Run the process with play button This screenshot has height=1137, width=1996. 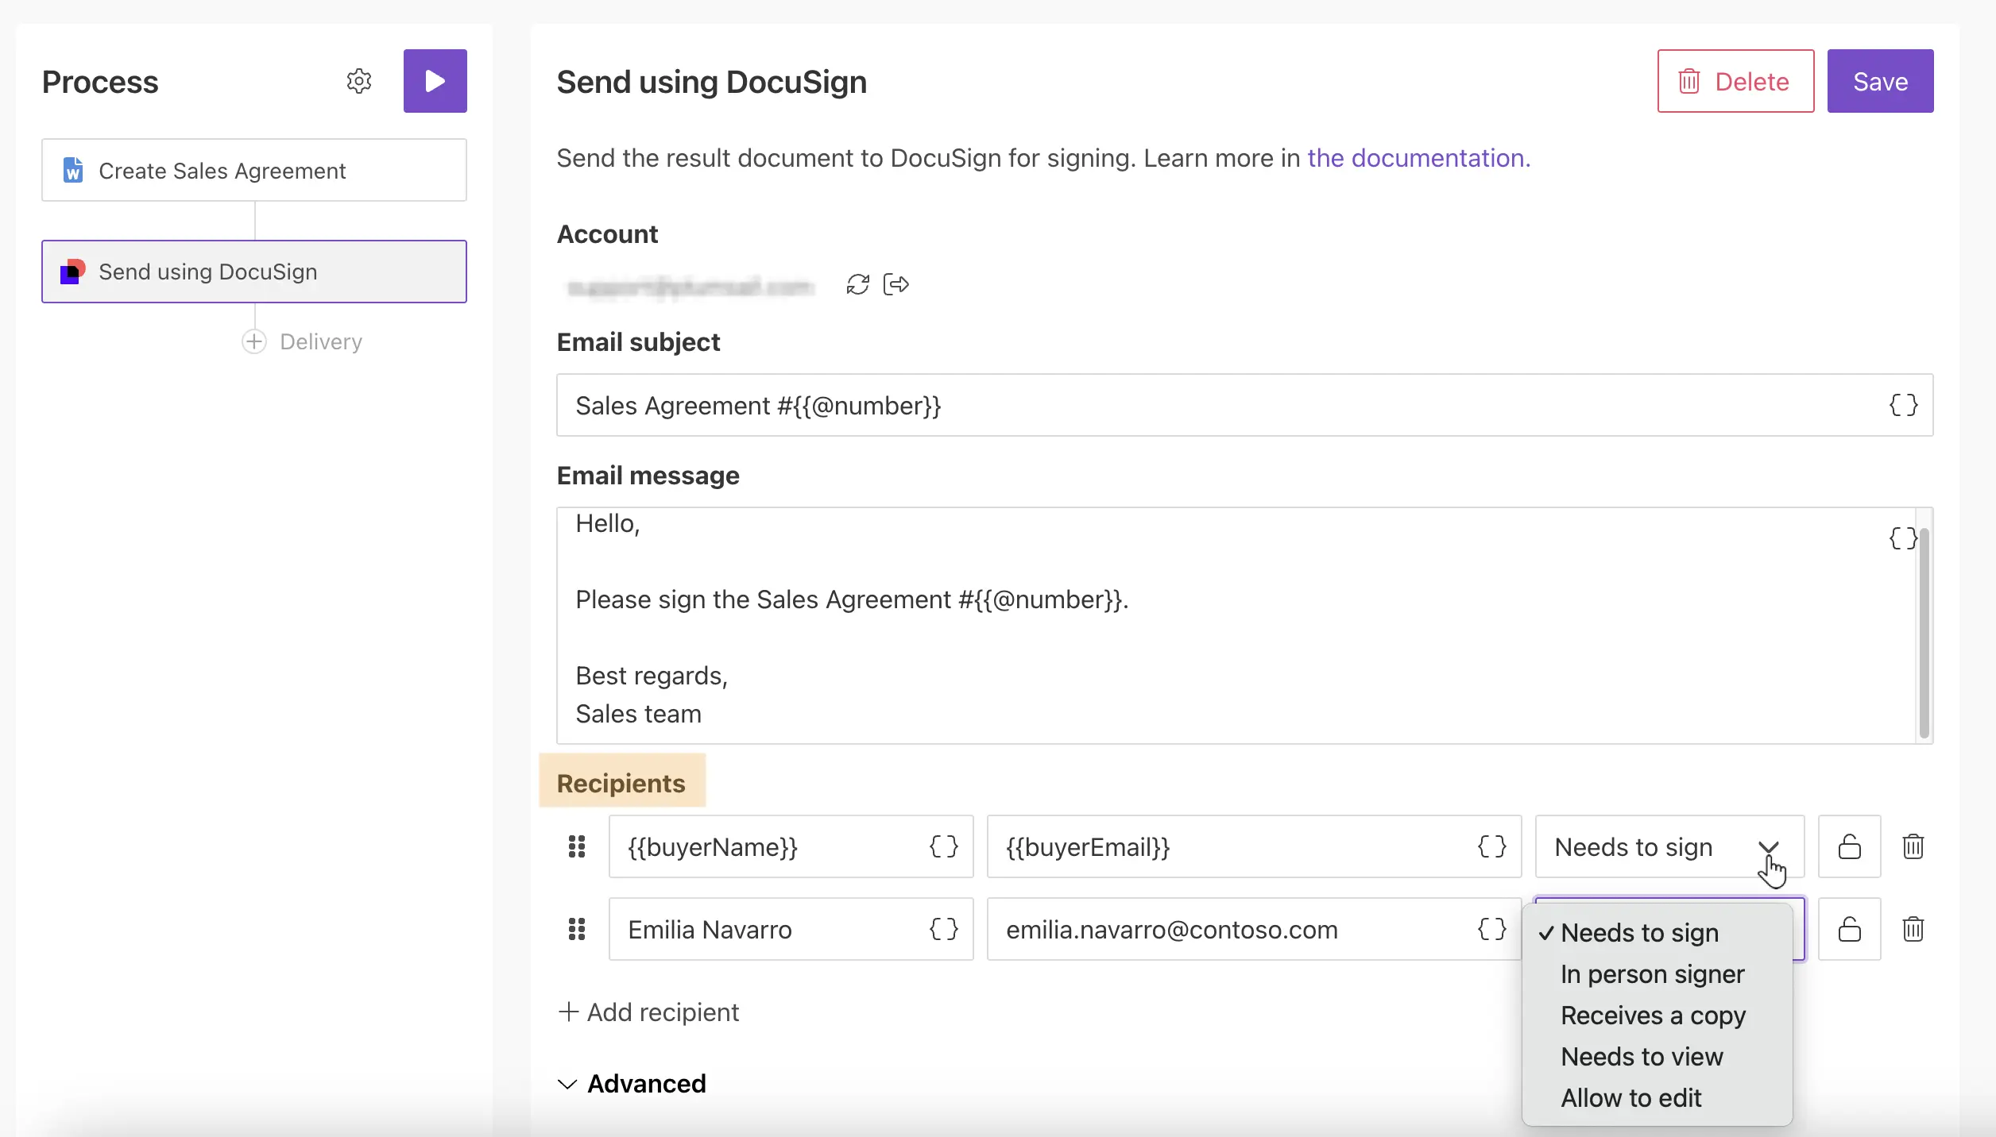pyautogui.click(x=435, y=81)
